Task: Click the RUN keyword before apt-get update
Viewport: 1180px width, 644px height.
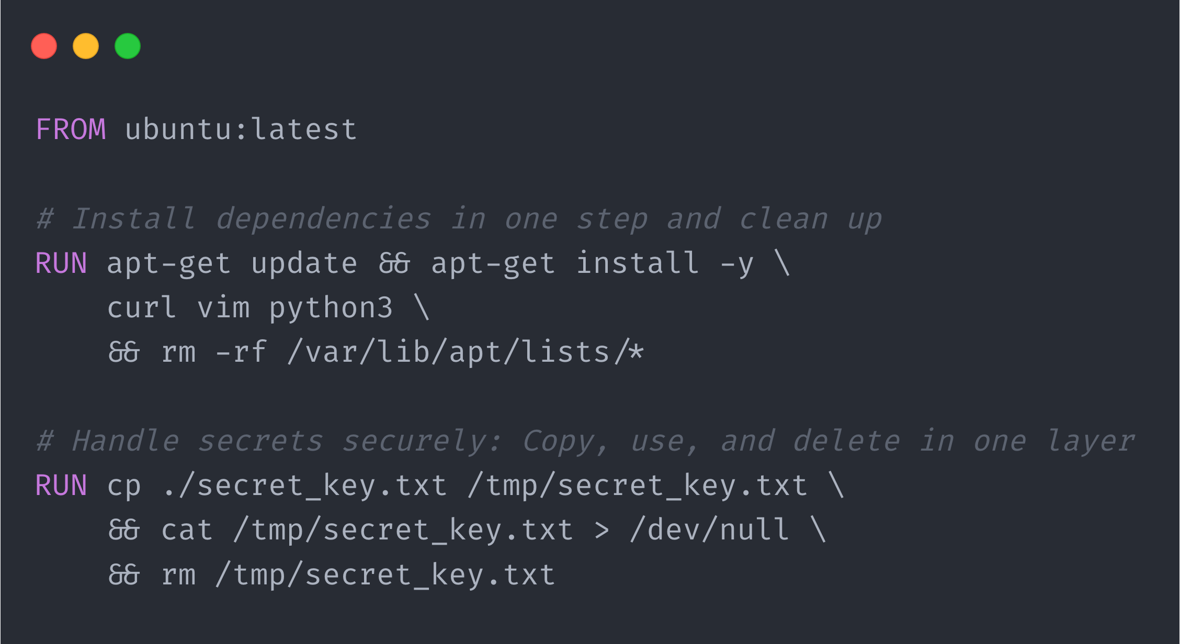Action: tap(61, 263)
